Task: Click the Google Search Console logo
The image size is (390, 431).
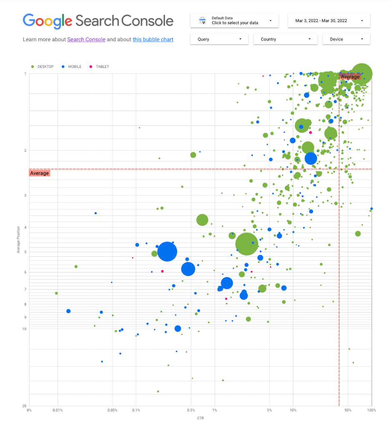Action: point(98,20)
